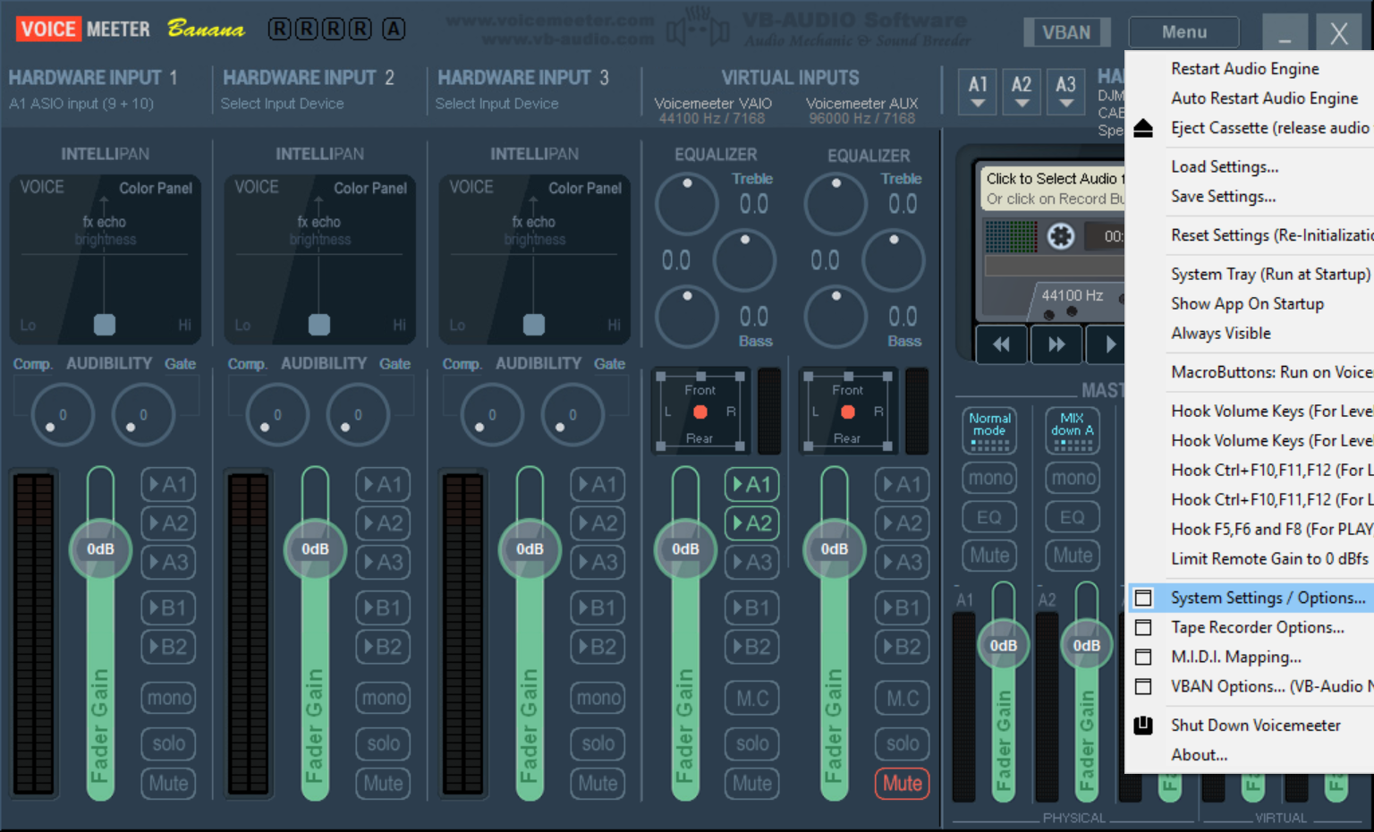Click the cassette reel gear icon
Screen dimensions: 1374x832
(x=1061, y=236)
